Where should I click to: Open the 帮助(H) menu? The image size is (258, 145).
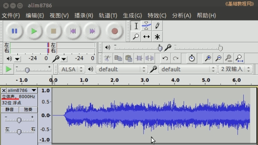pyautogui.click(x=206, y=15)
